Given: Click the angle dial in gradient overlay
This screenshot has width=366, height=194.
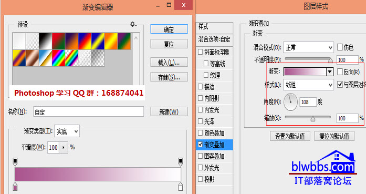Looking at the screenshot, I should (290, 102).
